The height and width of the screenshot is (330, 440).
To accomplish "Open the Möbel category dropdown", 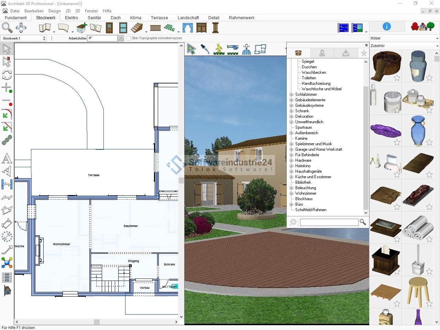I will click(437, 38).
